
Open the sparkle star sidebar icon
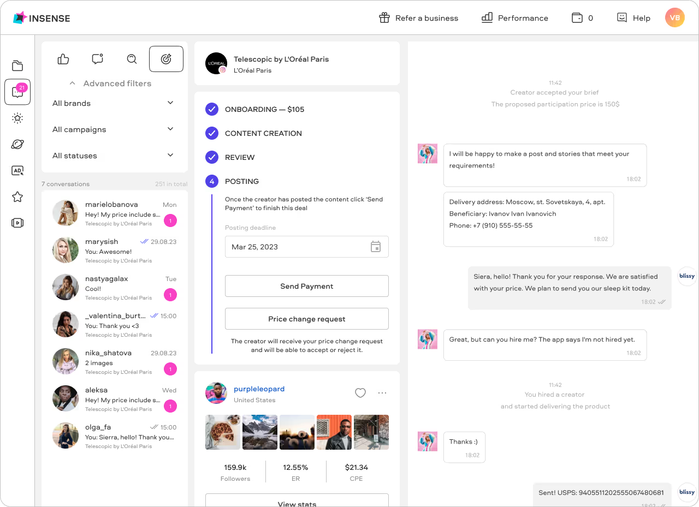pos(17,118)
